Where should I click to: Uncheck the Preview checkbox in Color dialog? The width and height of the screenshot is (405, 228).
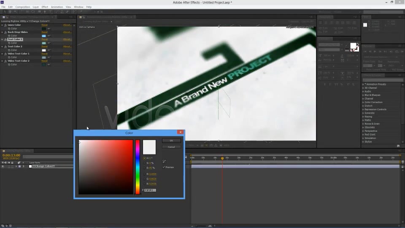pos(164,167)
